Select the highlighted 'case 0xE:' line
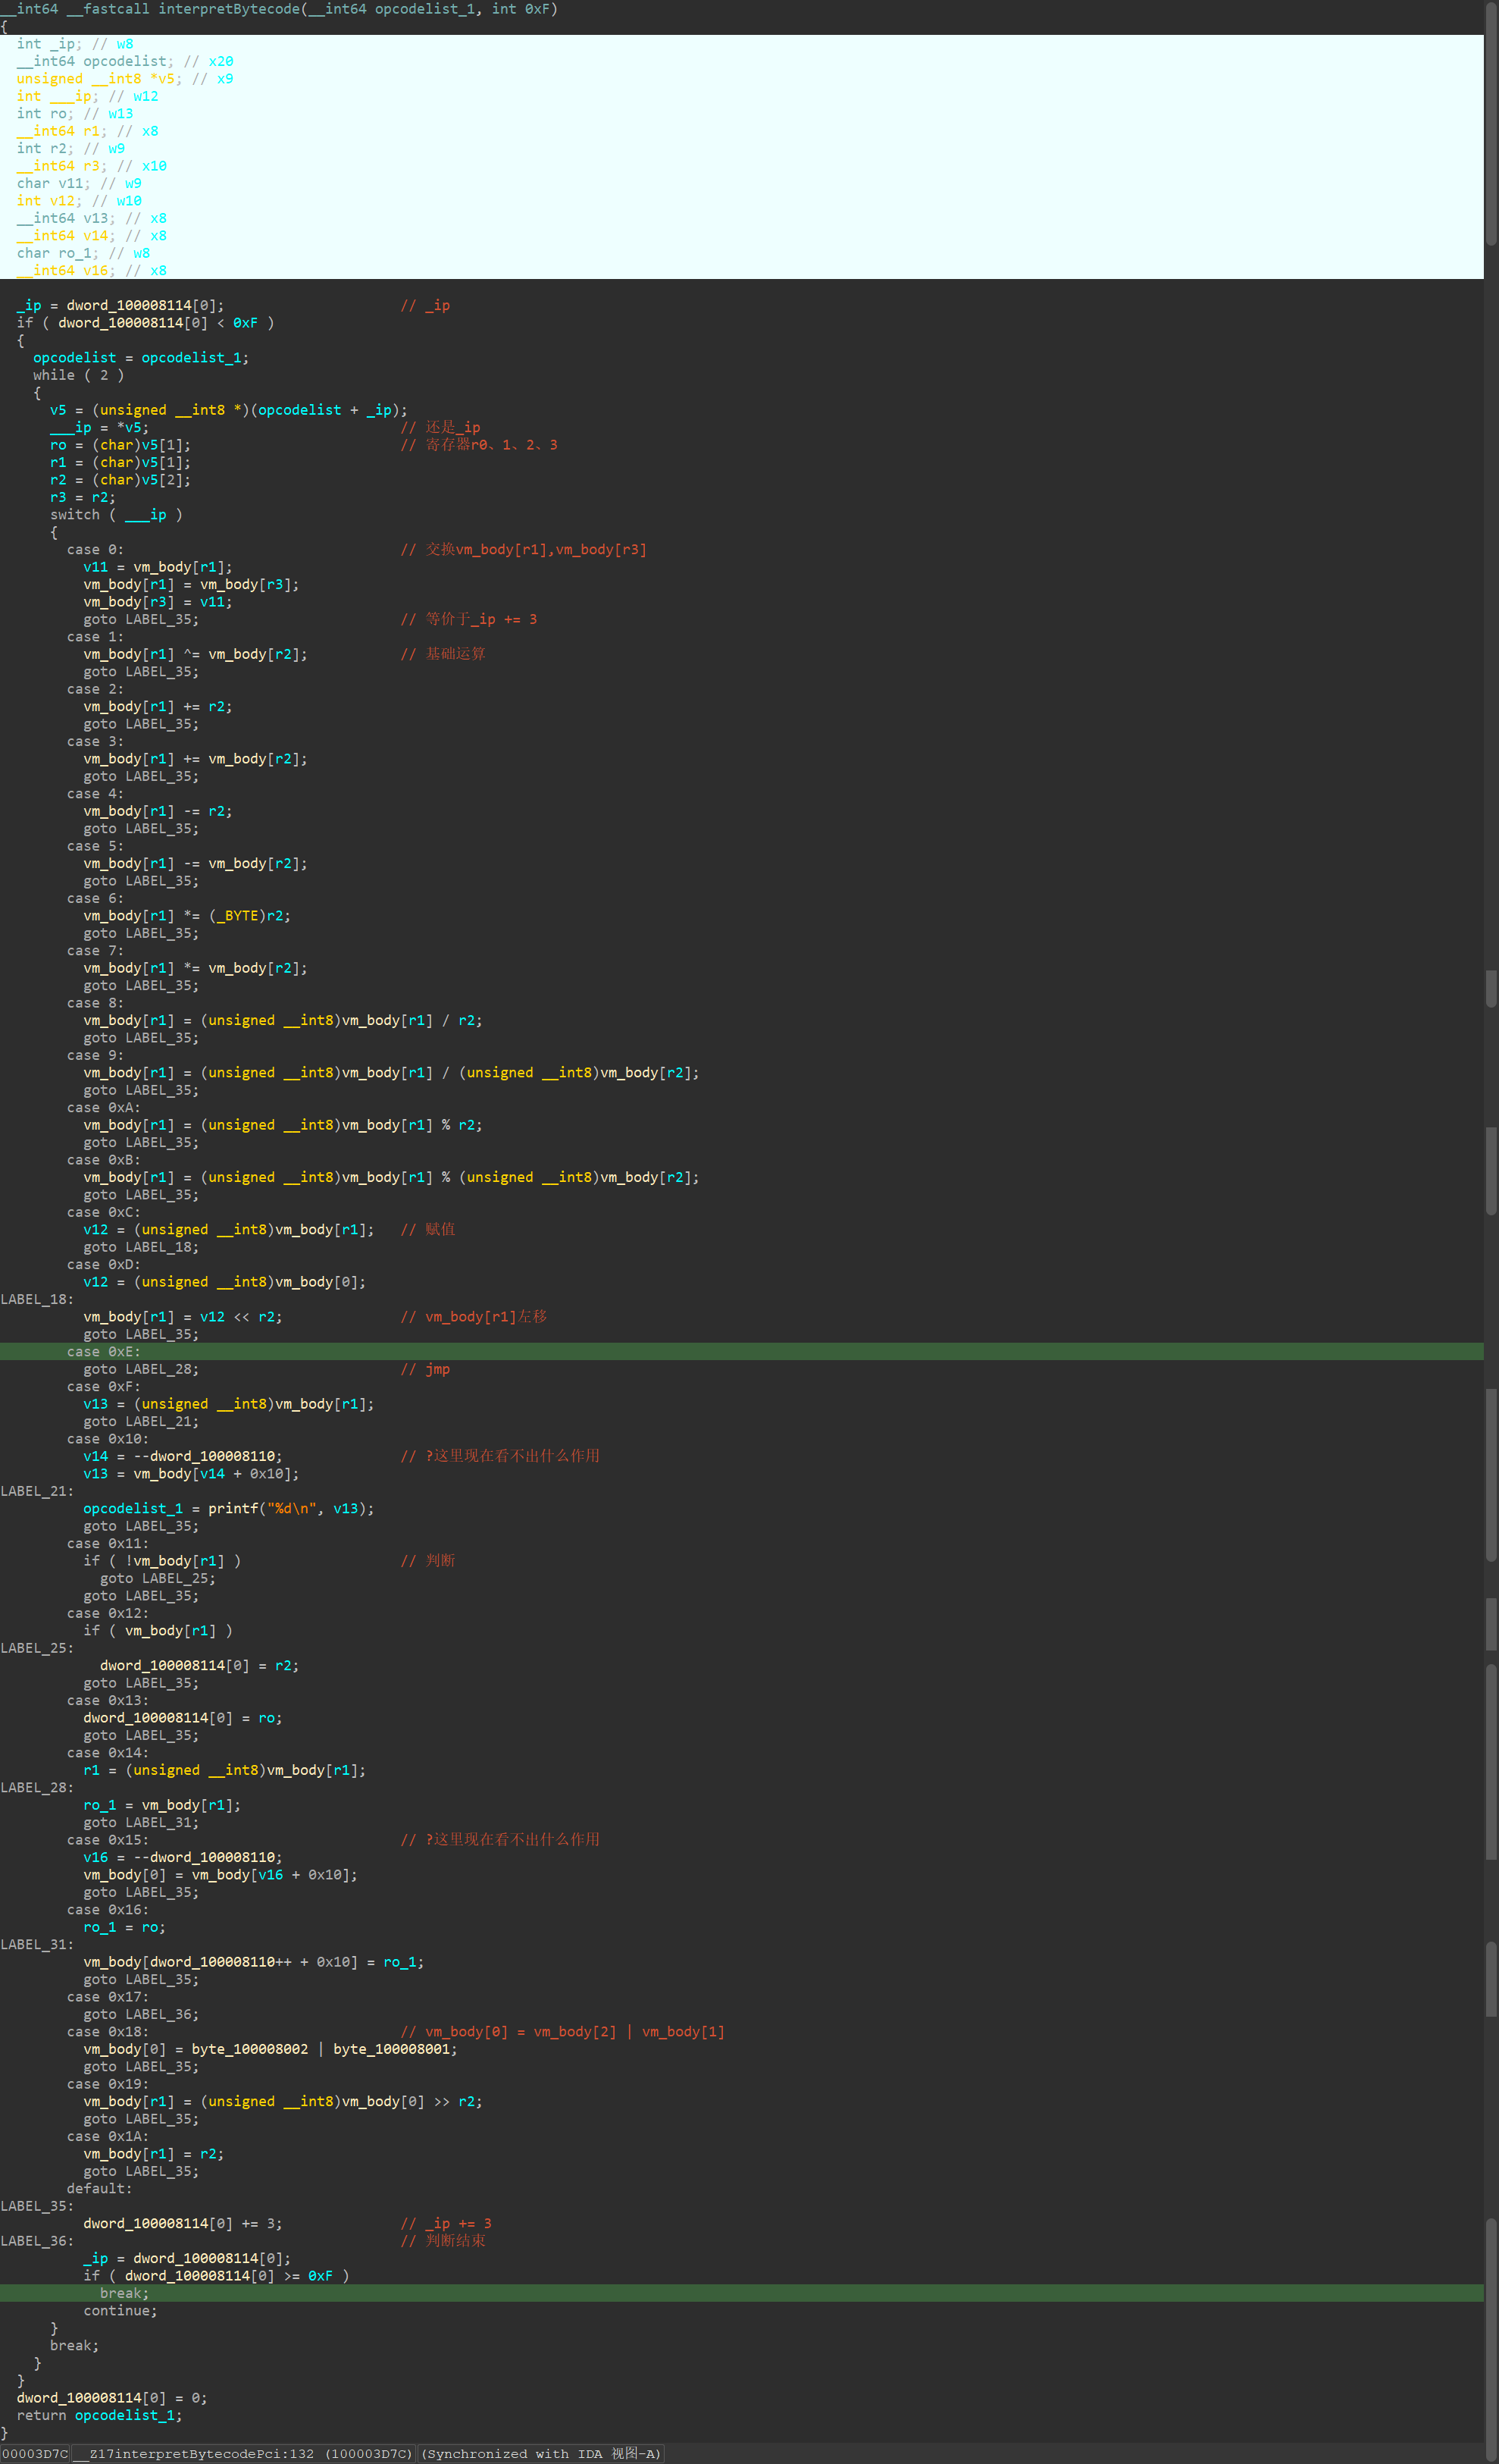Screen dimensions: 1499x2464 tap(104, 1352)
